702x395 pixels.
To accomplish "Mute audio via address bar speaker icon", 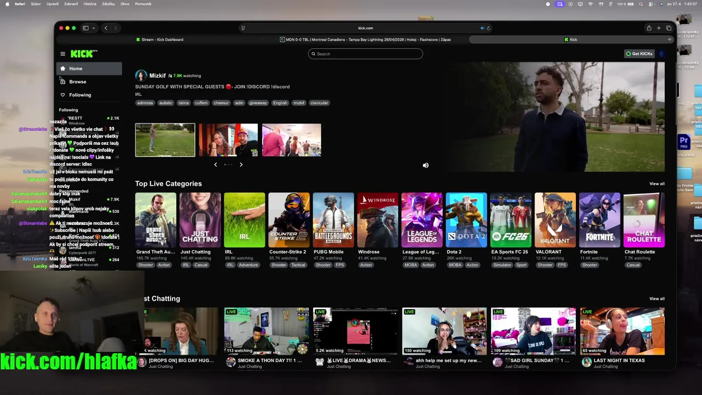I will pos(482,28).
